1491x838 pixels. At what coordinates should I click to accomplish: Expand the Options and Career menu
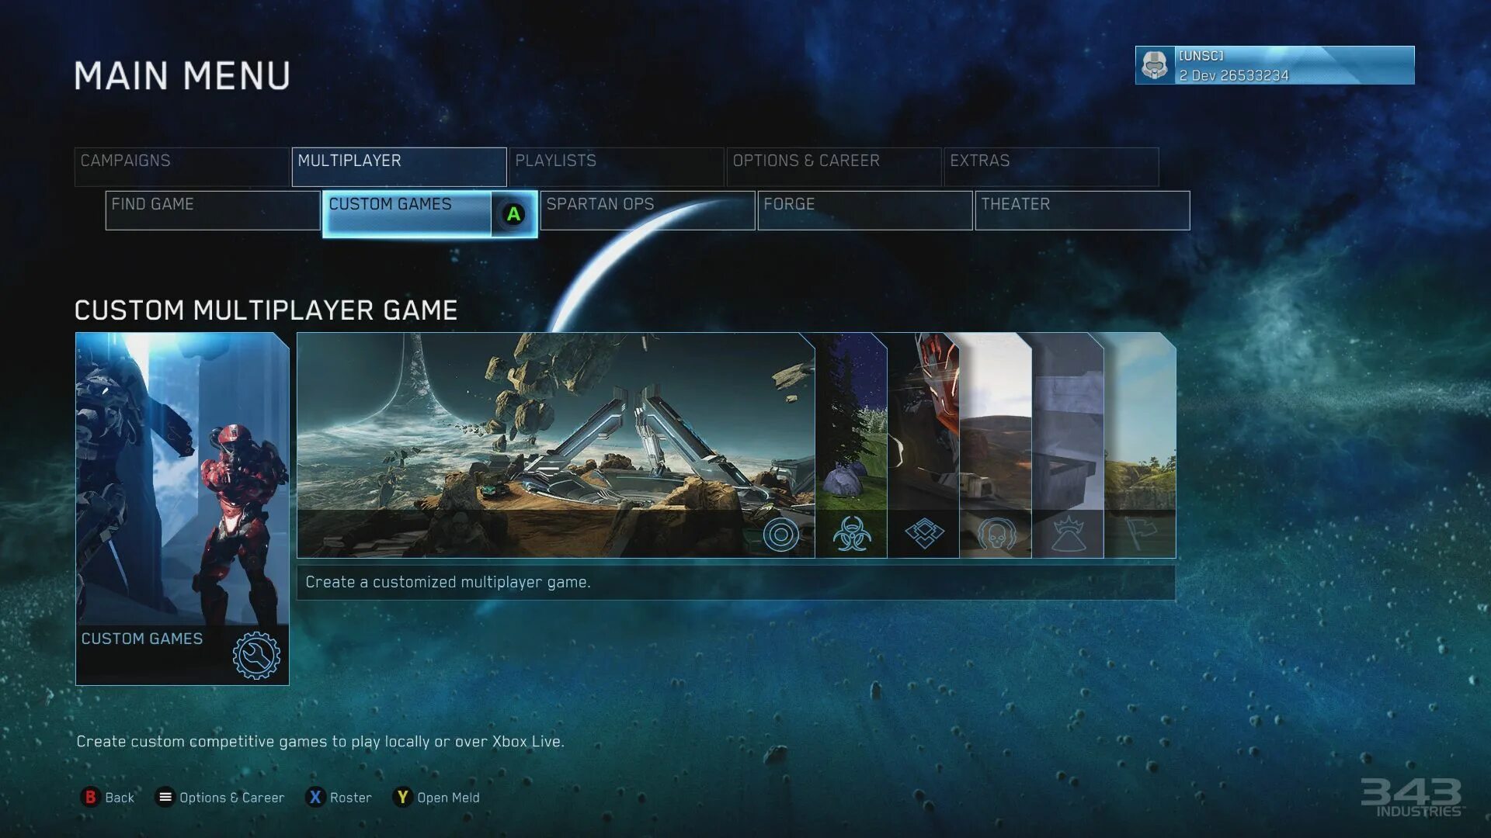[832, 161]
